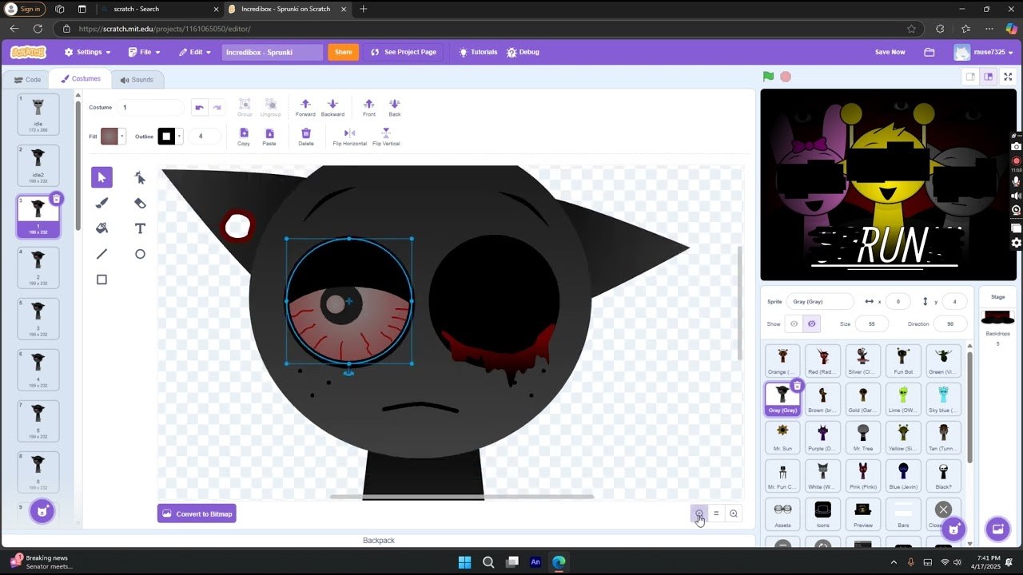
Task: Open Tutorials
Action: [x=478, y=52]
